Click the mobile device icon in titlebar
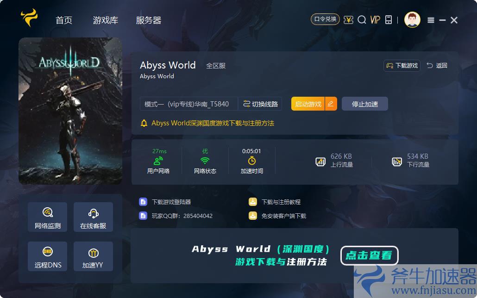477x298 pixels. click(x=389, y=20)
